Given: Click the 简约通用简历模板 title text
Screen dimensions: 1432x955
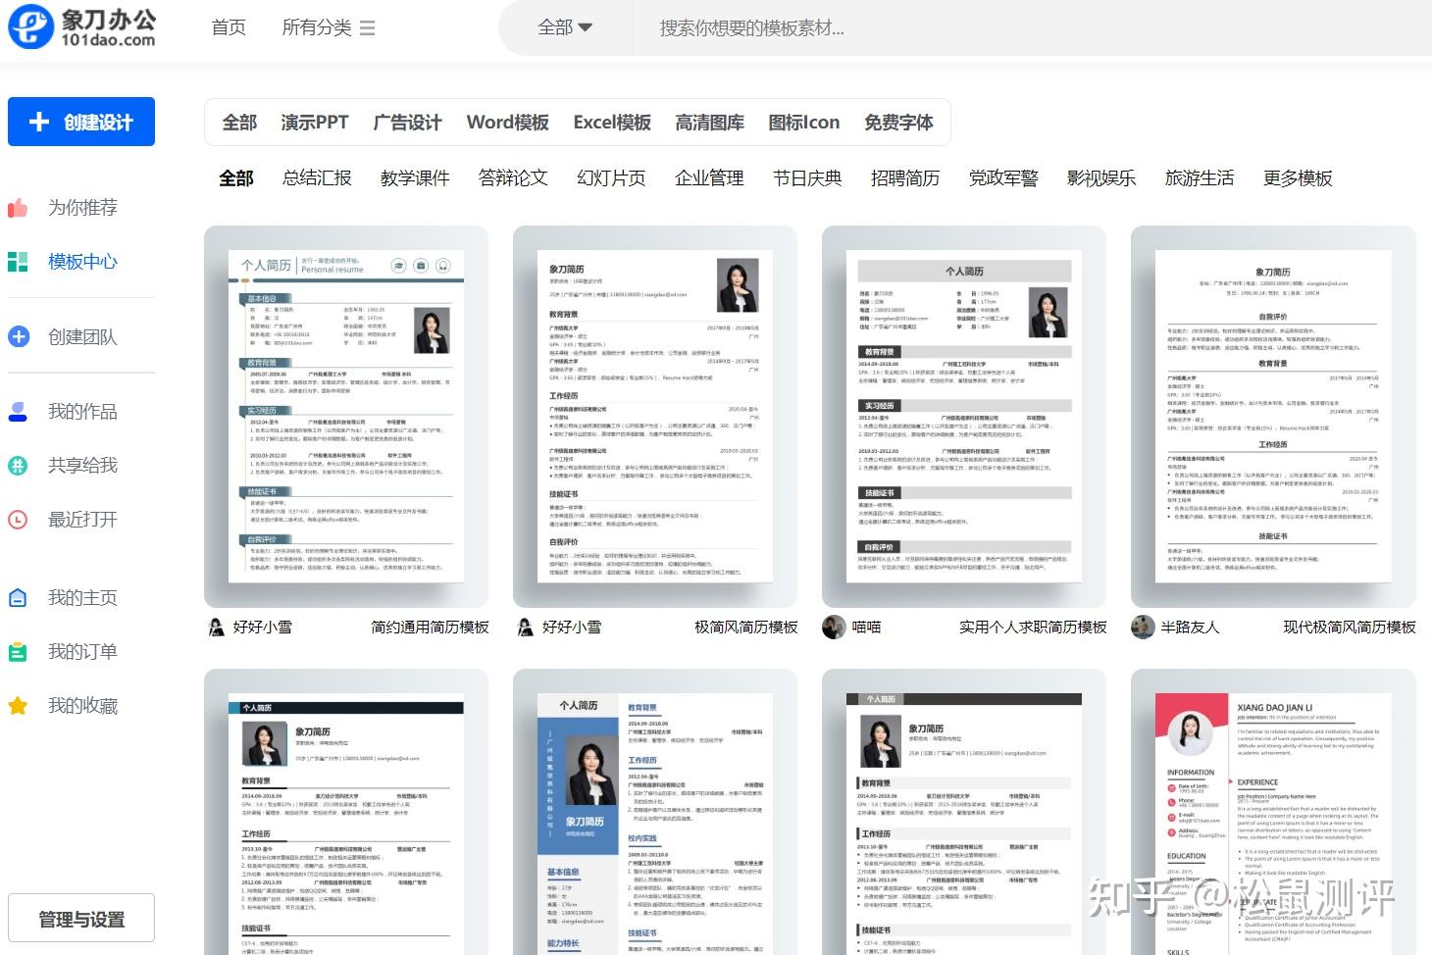Looking at the screenshot, I should 430,628.
